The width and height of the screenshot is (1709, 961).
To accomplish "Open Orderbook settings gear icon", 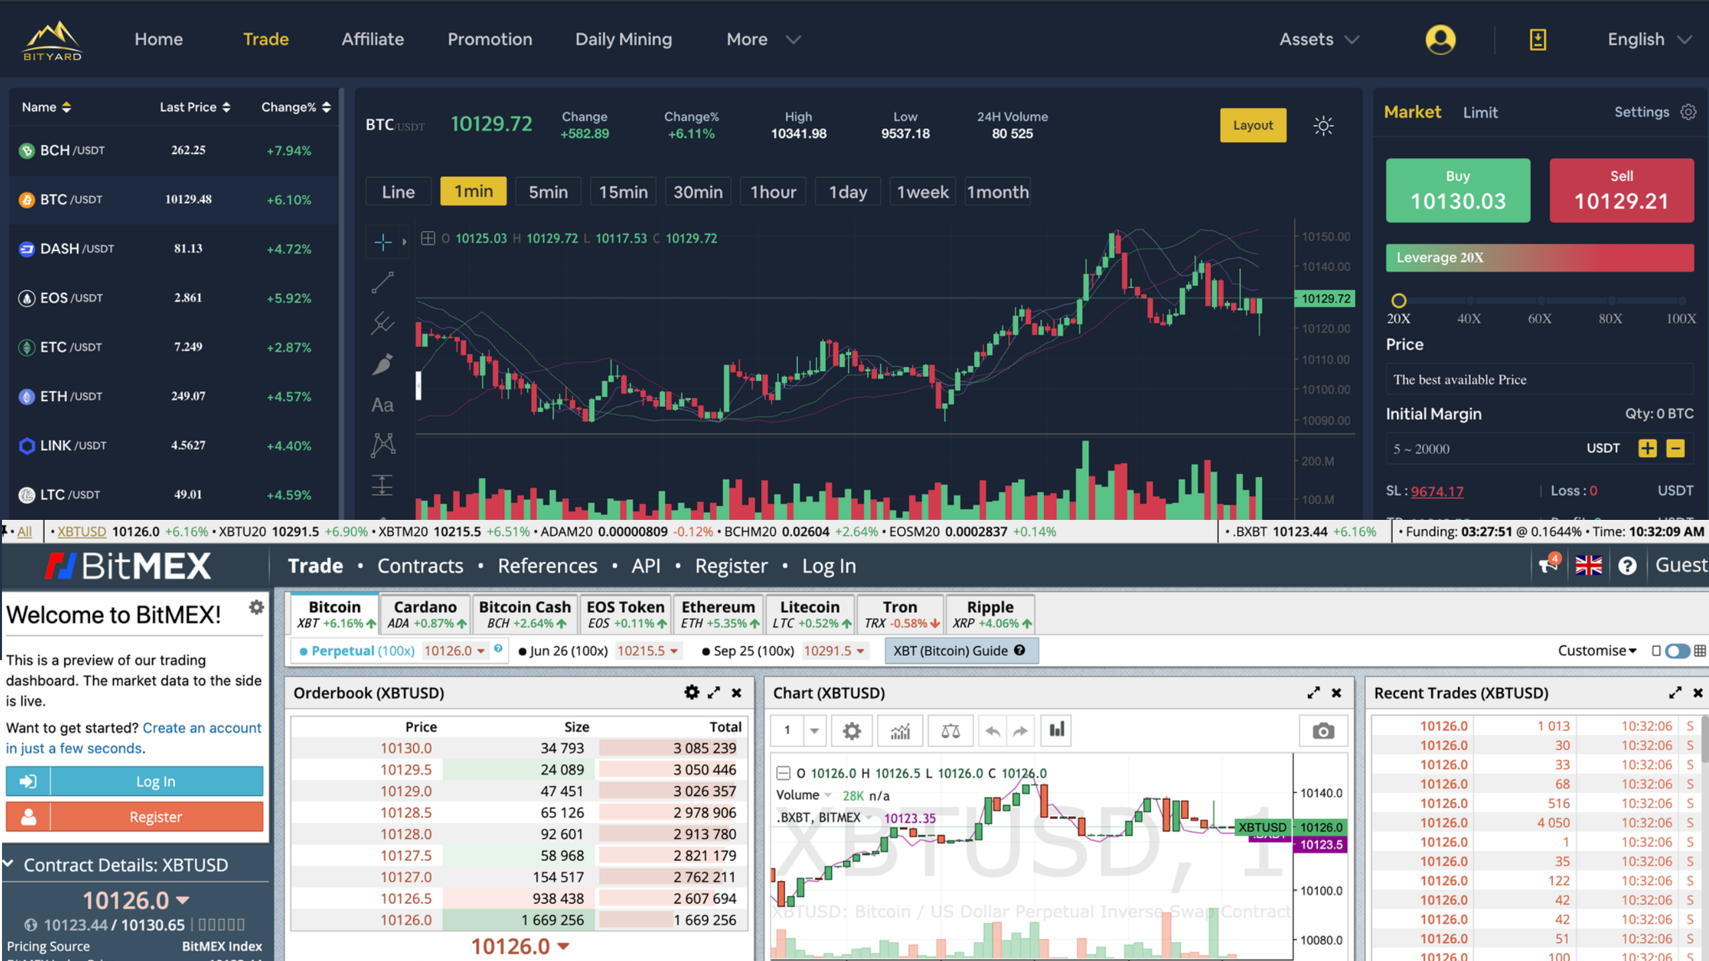I will [x=692, y=693].
